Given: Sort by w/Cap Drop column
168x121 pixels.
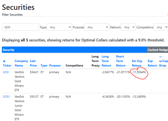Looking at the screenshot, I should [x=163, y=61].
